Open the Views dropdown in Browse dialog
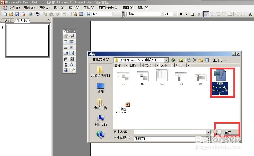This screenshot has height=156, width=254. 211,60
